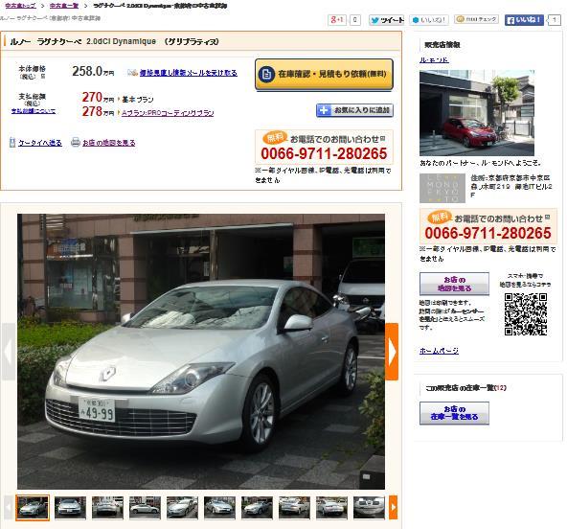This screenshot has width=567, height=529.
Task: Click the sidebar view shop map button
Action: tap(454, 284)
